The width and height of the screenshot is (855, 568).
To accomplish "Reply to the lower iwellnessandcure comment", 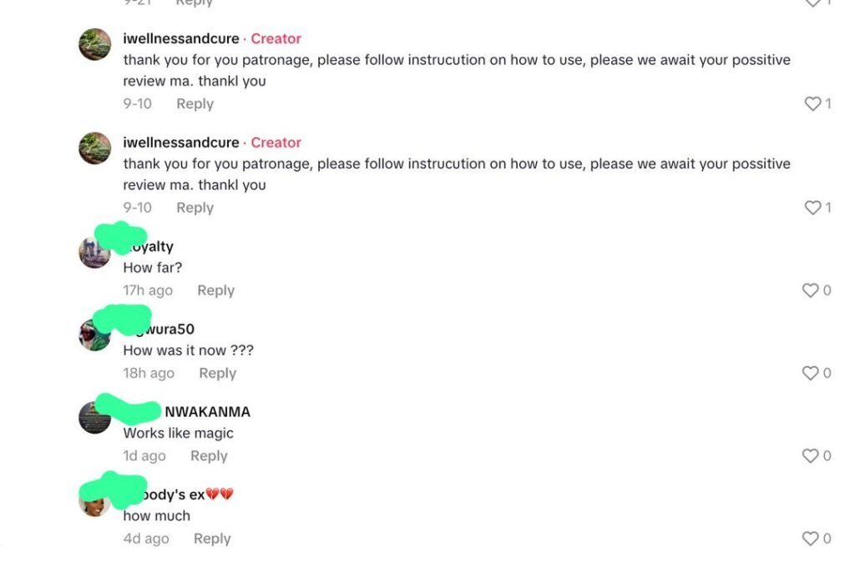I will 195,208.
